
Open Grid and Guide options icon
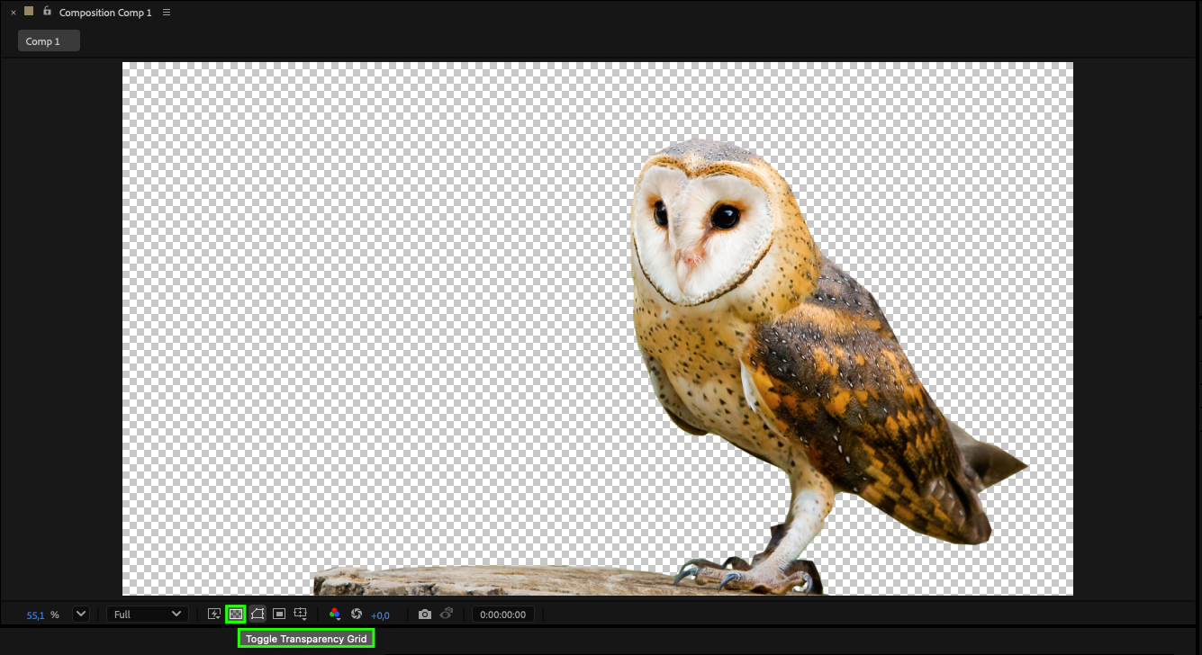click(301, 615)
